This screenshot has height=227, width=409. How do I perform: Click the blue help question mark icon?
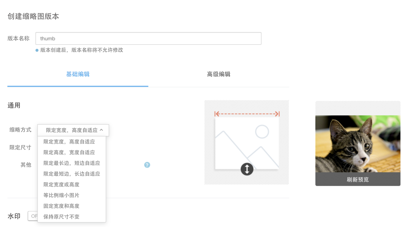click(x=147, y=165)
